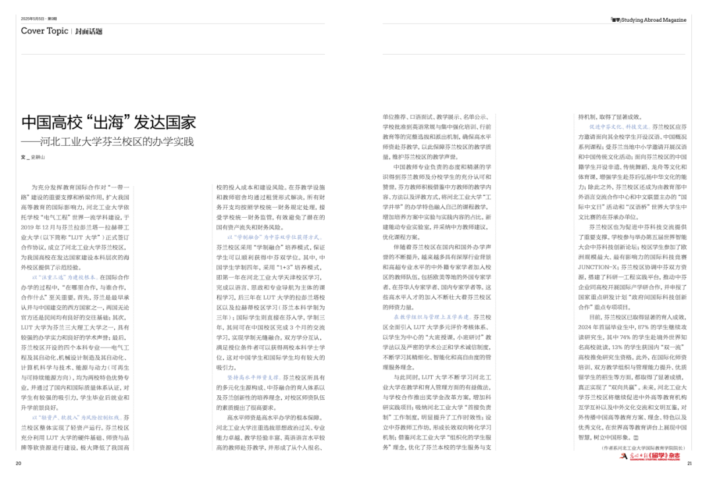Viewport: 713px width, 481px height.
Task: Click the paragraph opening "伴随着芬兰校区在国内和国外办学声"
Action: 442,247
